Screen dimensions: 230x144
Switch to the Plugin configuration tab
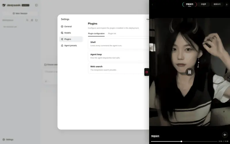pyautogui.click(x=96, y=33)
